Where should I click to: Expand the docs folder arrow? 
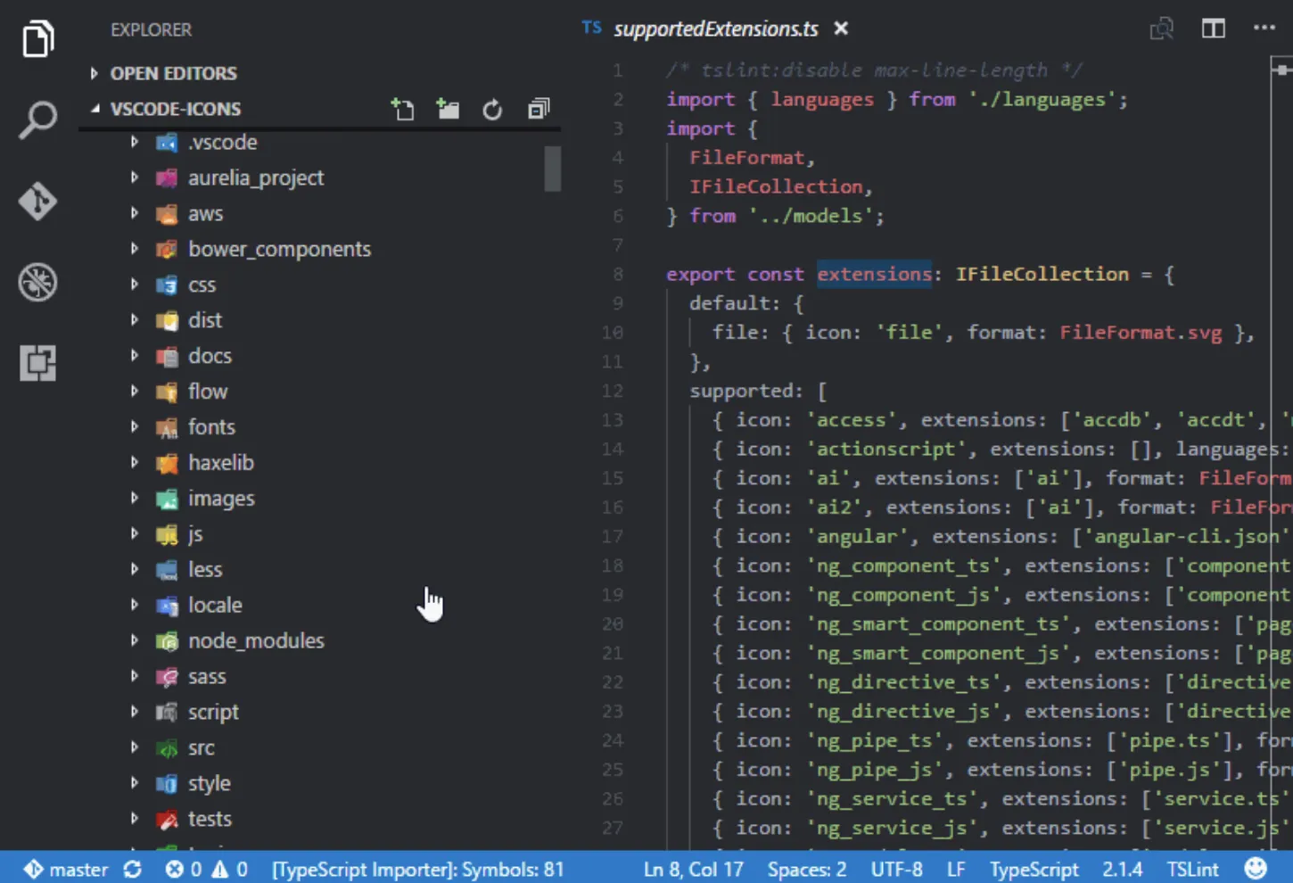point(135,355)
